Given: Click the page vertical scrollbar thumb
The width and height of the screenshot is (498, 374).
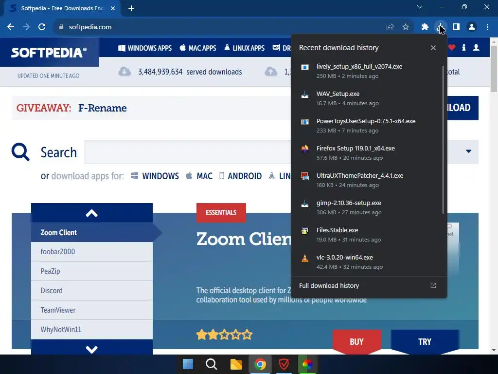Looking at the screenshot, I should [x=494, y=68].
